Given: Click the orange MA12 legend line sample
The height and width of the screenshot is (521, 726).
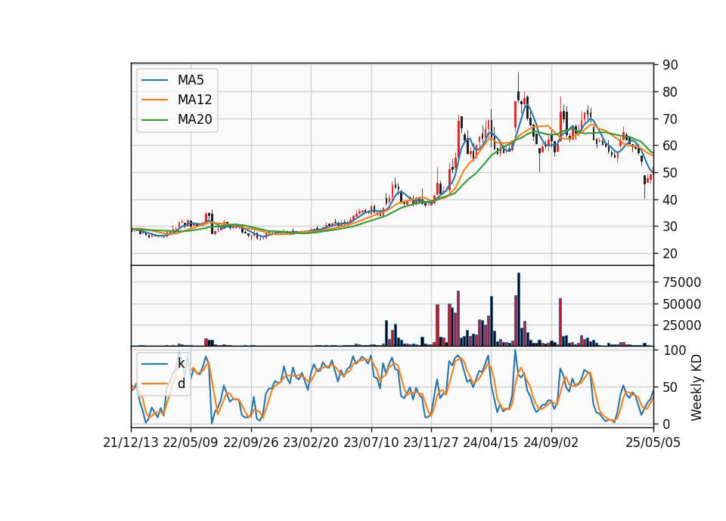Looking at the screenshot, I should [x=154, y=100].
